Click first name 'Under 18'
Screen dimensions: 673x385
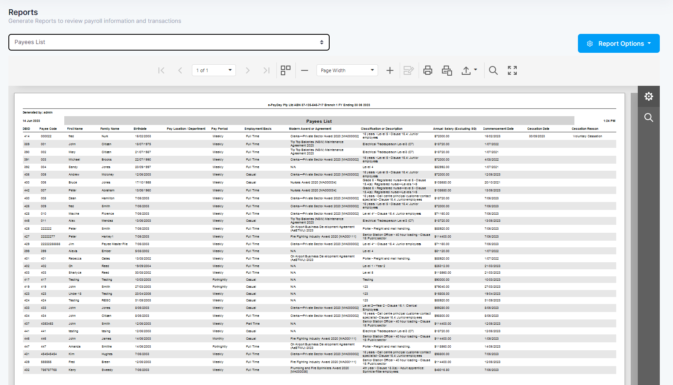tap(75, 294)
